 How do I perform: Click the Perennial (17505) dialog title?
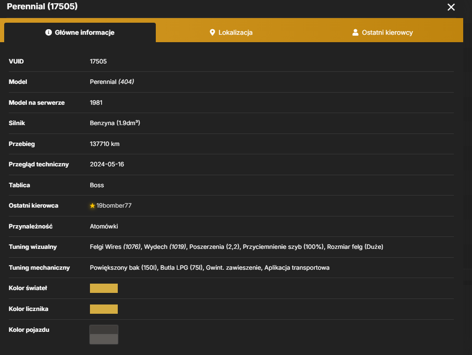tap(42, 6)
